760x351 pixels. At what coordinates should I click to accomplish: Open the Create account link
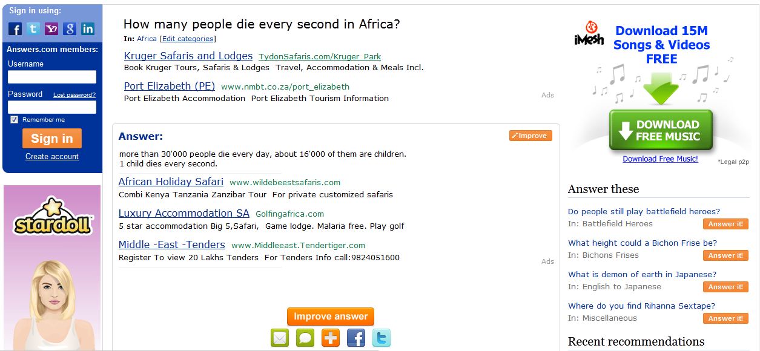(52, 157)
